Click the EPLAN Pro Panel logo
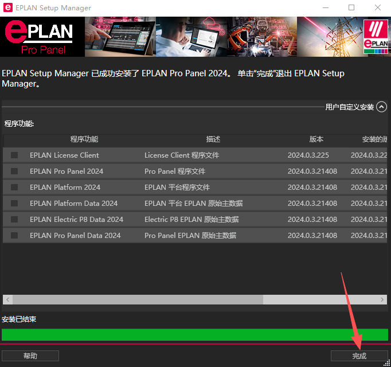Viewport: 391px width, 367px height. tap(39, 37)
